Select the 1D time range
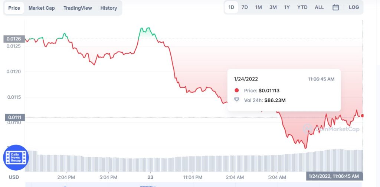 231,7
